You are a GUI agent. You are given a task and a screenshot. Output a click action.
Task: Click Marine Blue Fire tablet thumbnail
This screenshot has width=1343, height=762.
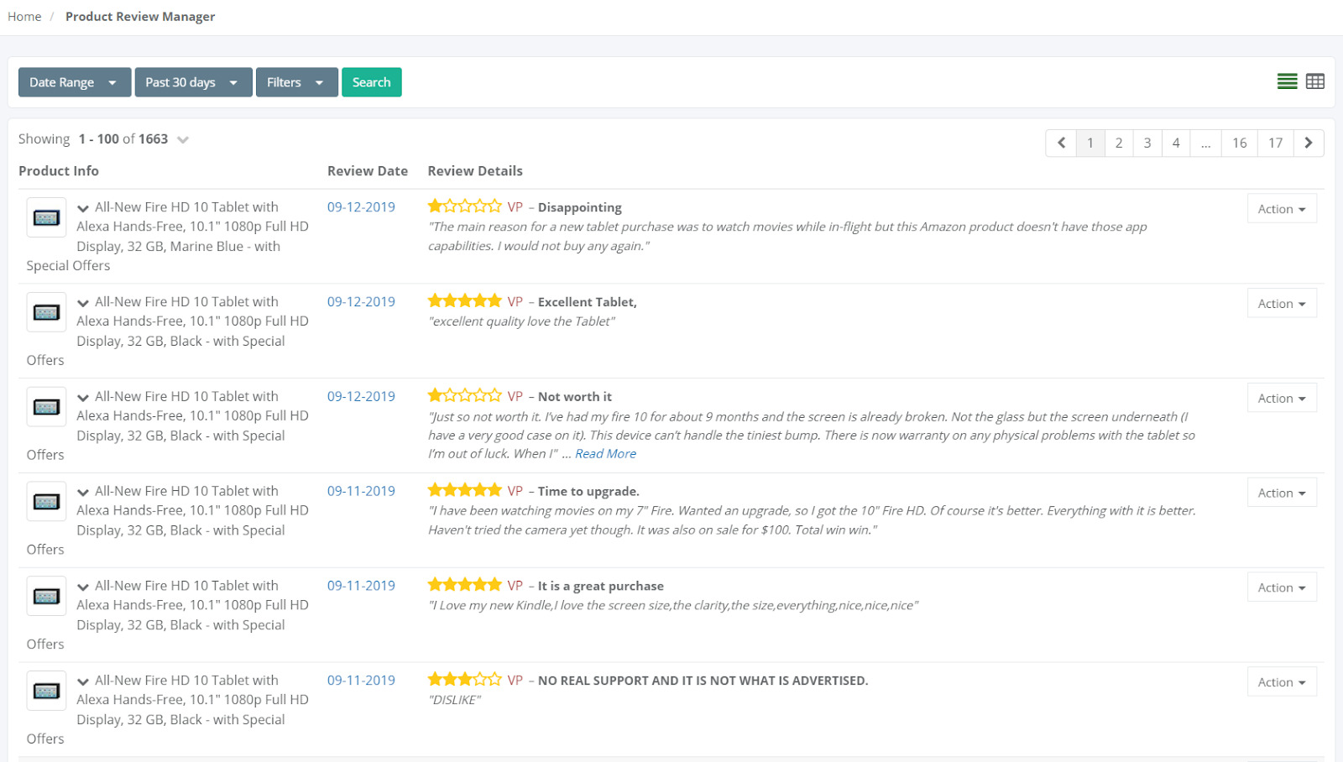coord(46,218)
